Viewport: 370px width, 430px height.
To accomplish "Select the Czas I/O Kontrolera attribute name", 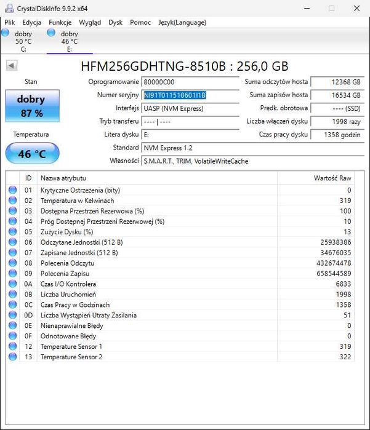I will point(68,284).
